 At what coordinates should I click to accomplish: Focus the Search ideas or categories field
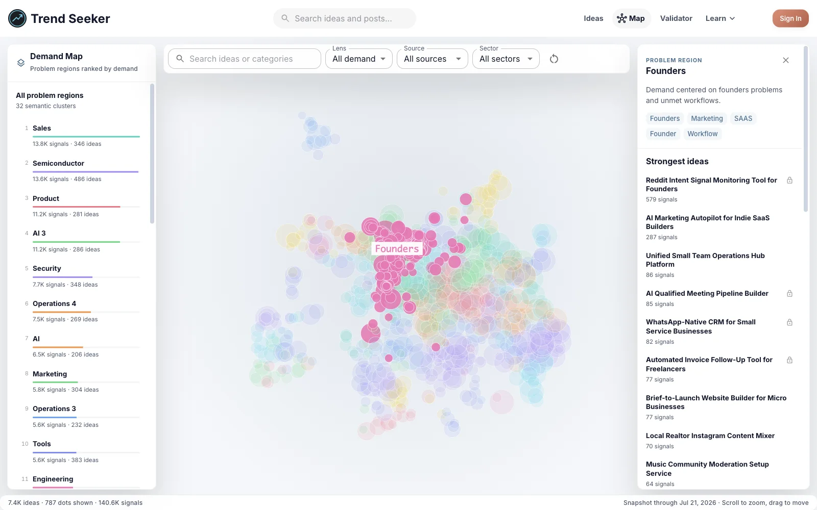tap(245, 59)
